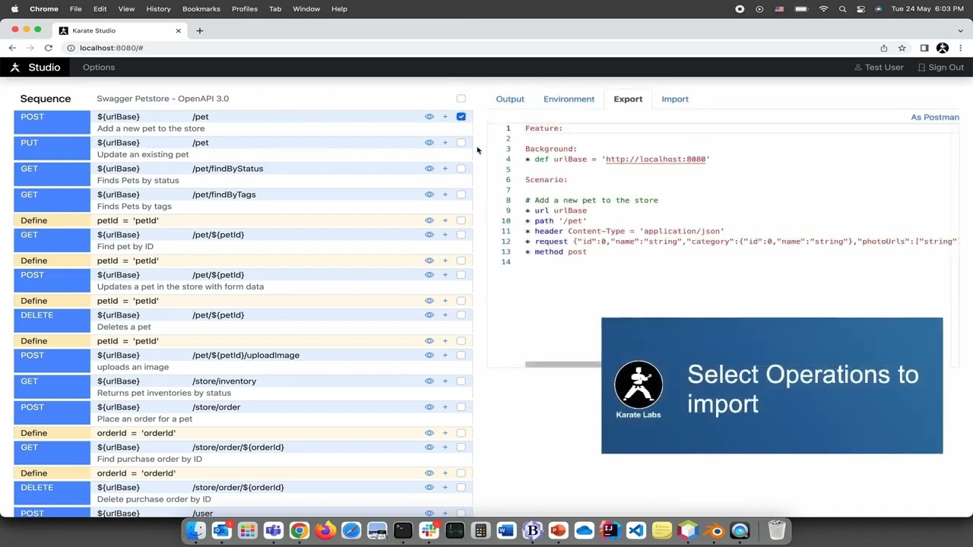Check the Place an order checkbox
Image resolution: width=973 pixels, height=547 pixels.
(461, 407)
